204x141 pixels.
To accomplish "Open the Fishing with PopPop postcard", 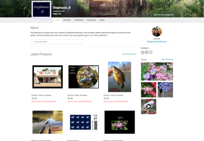I will [x=83, y=77].
